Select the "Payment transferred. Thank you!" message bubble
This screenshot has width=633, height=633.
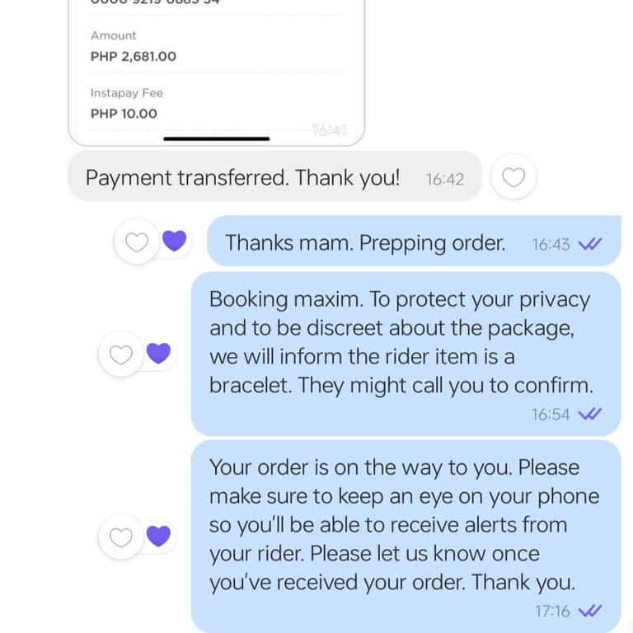pos(274,176)
